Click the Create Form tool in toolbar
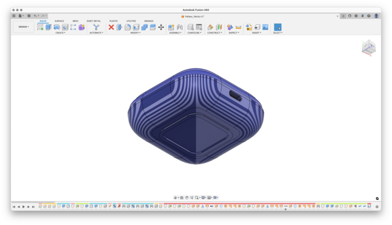Screen dimensions: 392x225 pos(81,27)
